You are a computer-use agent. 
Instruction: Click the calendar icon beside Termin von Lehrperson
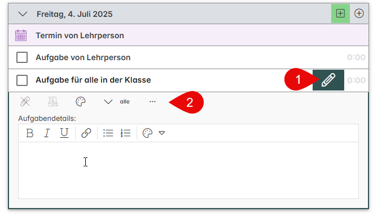pos(21,35)
